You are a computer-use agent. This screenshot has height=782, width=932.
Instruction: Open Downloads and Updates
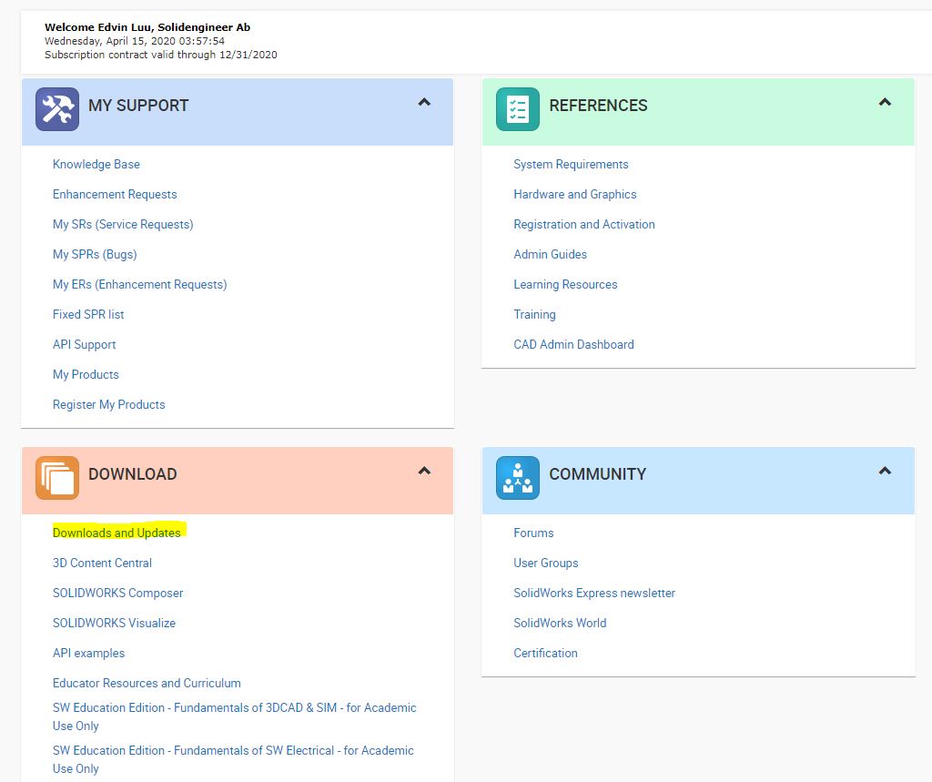[116, 533]
